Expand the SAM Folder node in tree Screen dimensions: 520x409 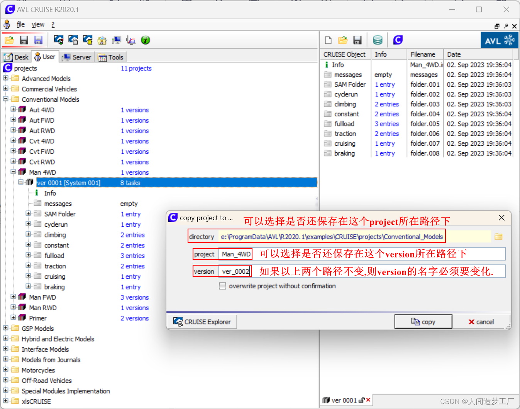click(28, 214)
